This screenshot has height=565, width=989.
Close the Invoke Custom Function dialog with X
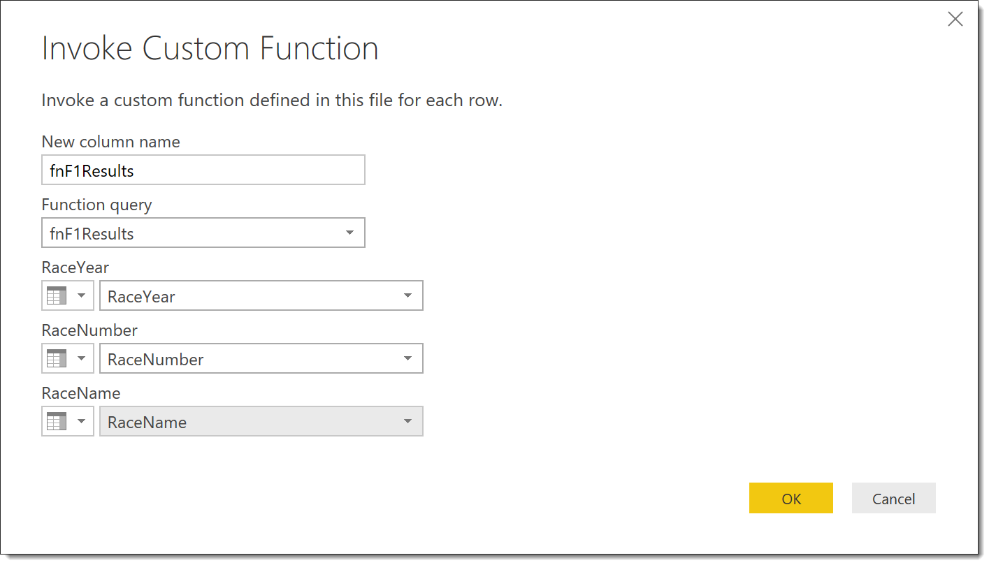click(955, 20)
